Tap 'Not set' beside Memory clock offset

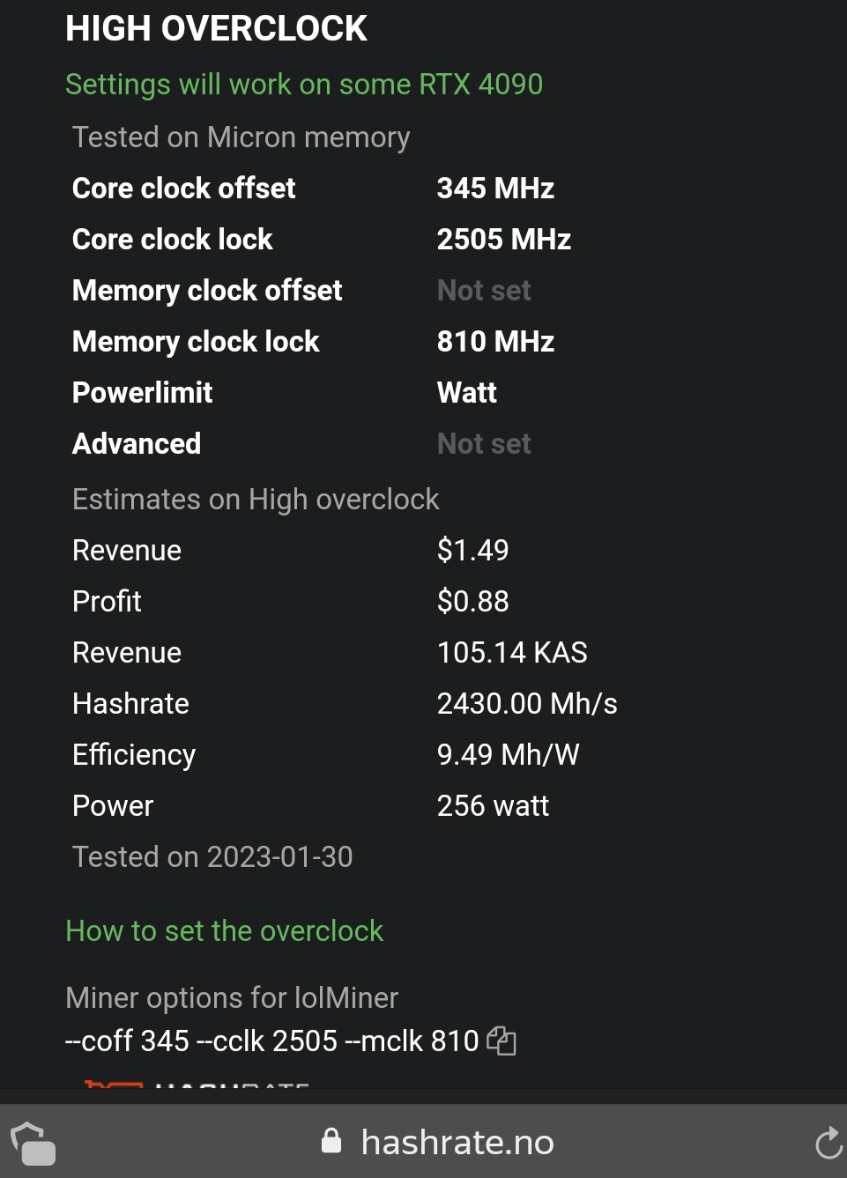coord(484,291)
